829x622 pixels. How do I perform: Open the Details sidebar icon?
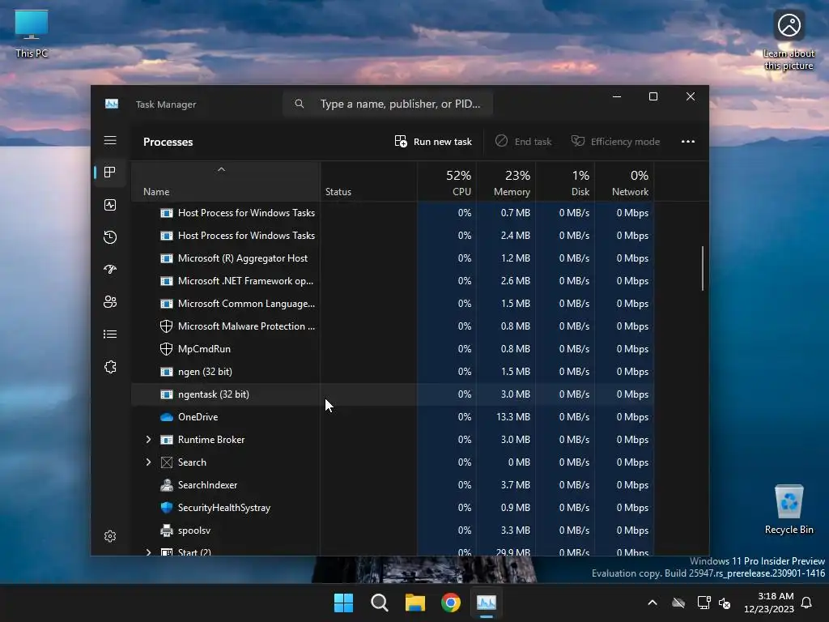[x=110, y=334]
